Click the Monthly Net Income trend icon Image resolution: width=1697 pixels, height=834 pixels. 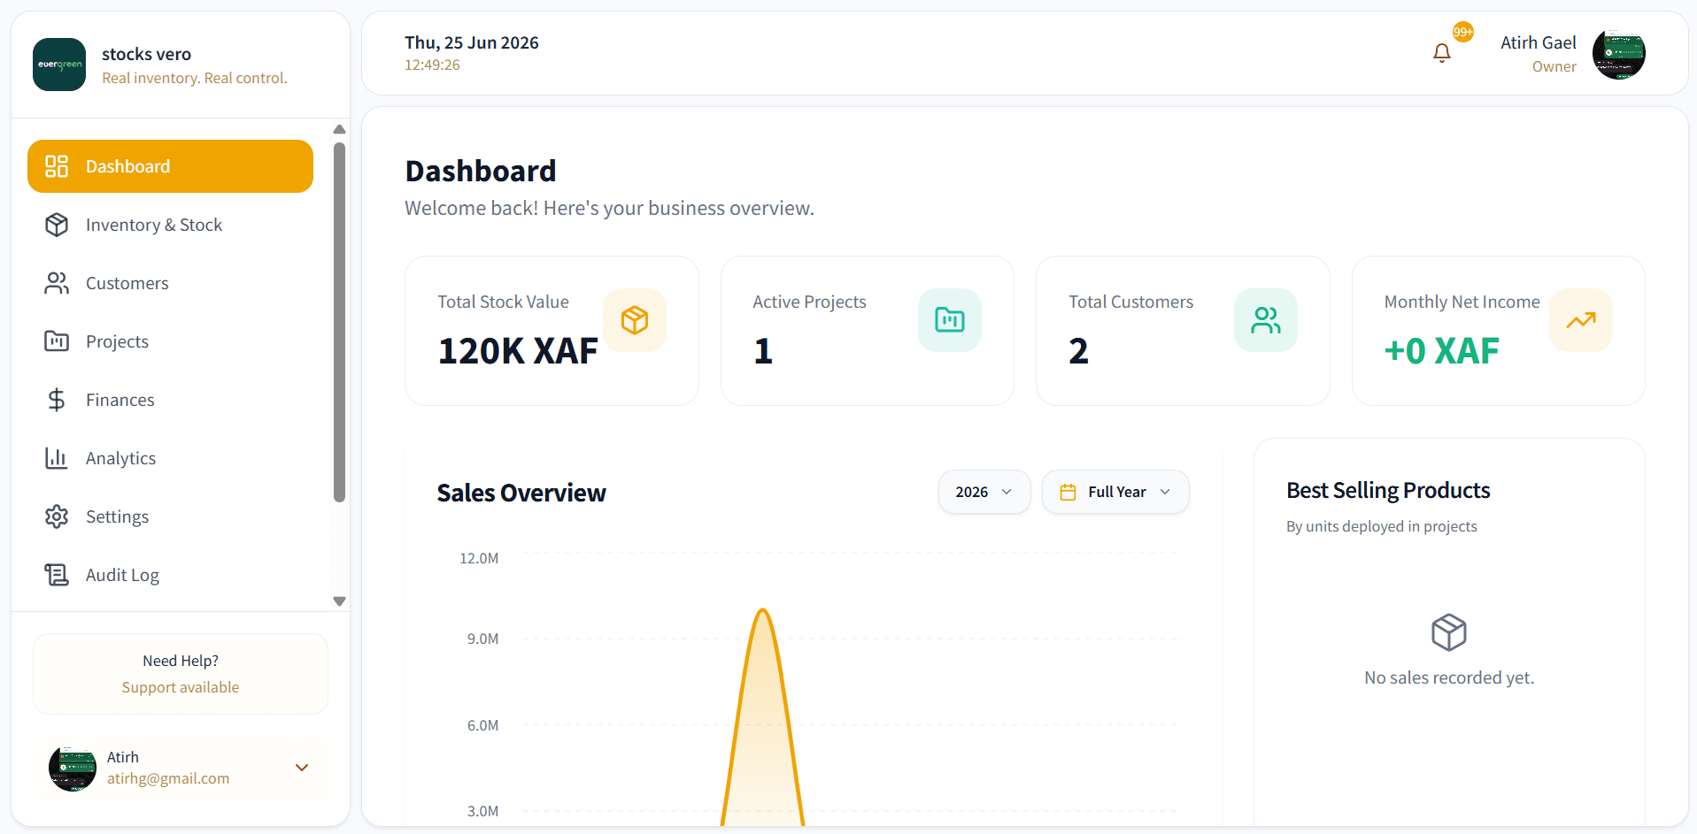click(1581, 320)
